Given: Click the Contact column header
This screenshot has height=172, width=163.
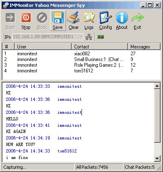Looking at the screenshot, I should 99,47.
